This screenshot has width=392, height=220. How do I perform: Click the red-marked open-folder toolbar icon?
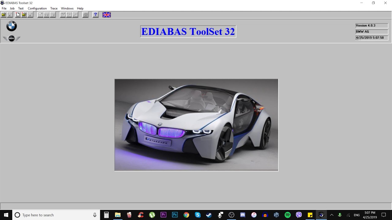click(x=24, y=15)
